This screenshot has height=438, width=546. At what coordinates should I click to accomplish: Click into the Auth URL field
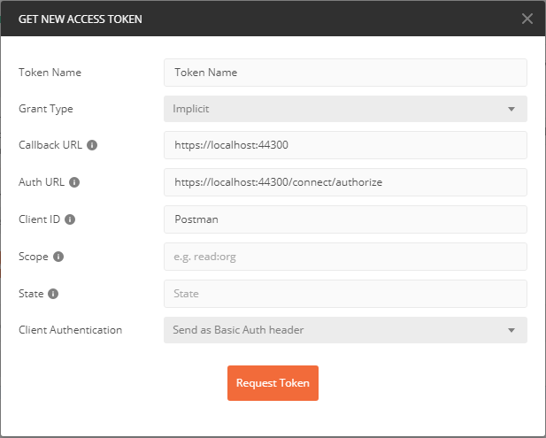click(345, 182)
